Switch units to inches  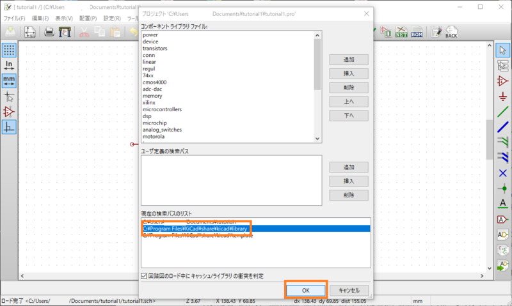9,66
